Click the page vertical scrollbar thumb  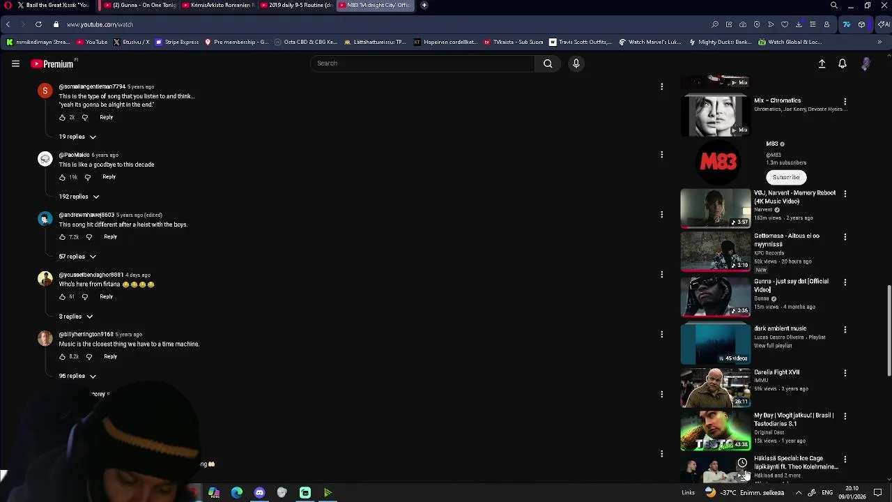click(889, 331)
